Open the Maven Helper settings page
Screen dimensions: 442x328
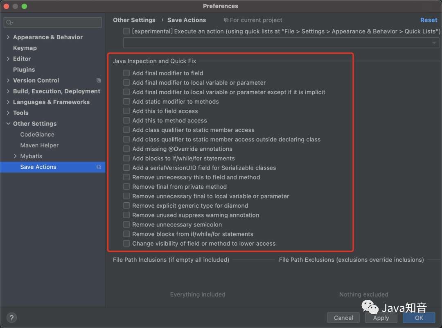pyautogui.click(x=39, y=145)
